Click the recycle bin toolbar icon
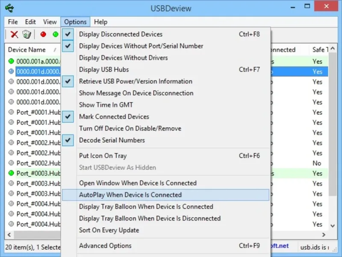The width and height of the screenshot is (342, 257). [27, 34]
